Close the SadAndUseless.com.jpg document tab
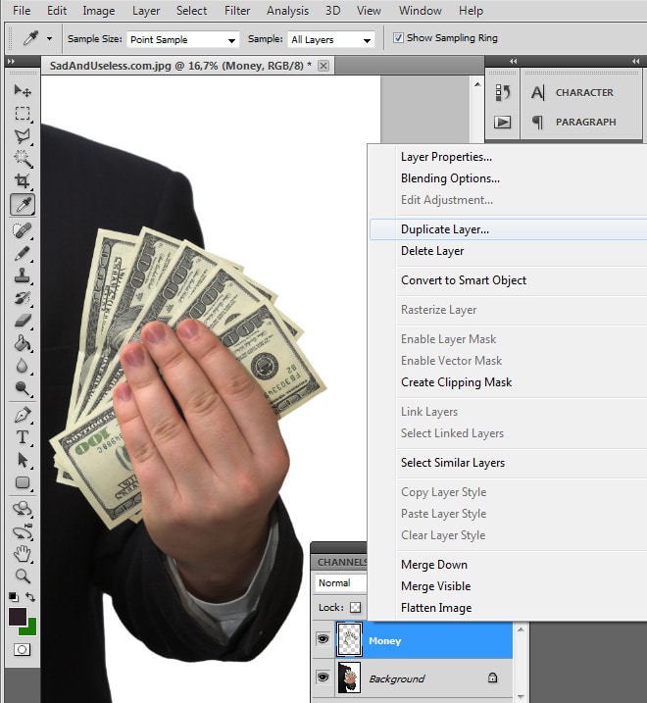 click(x=323, y=65)
